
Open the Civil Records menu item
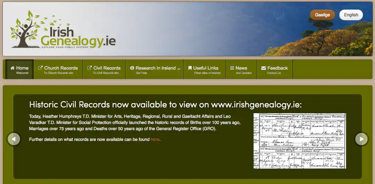click(104, 69)
